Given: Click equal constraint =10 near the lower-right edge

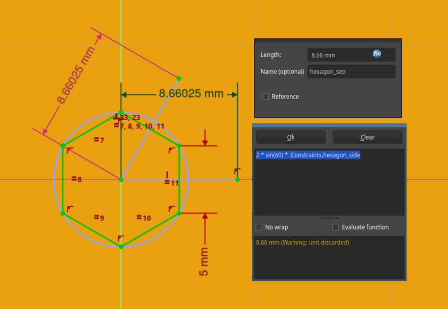Looking at the screenshot, I should pyautogui.click(x=143, y=218).
